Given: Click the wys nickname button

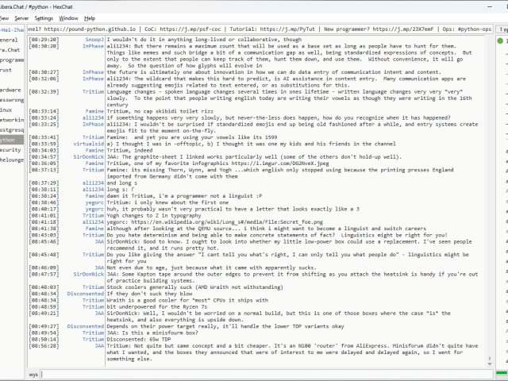Looking at the screenshot, I should [33, 373].
